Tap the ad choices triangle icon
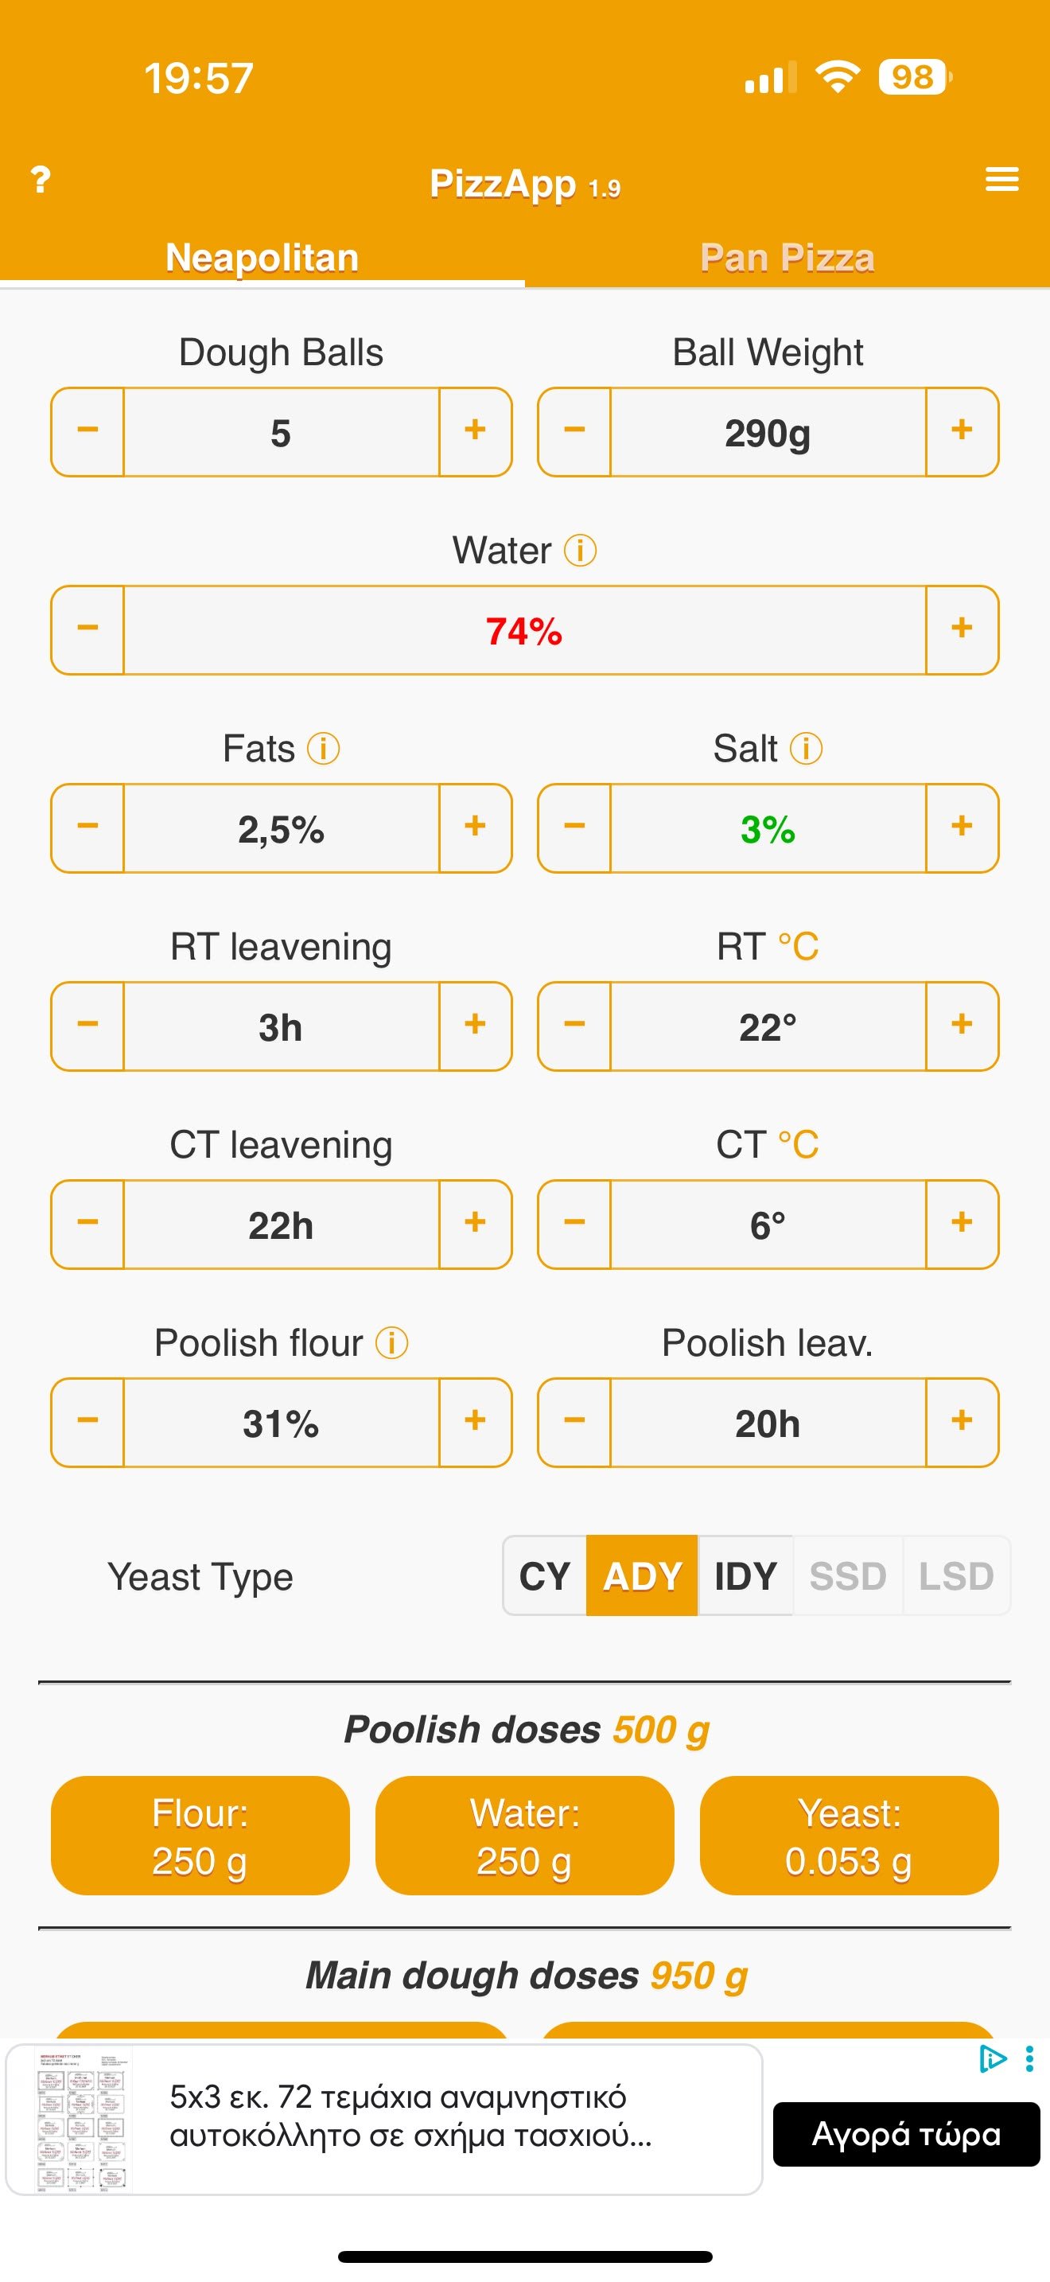The height and width of the screenshot is (2282, 1050). (x=993, y=2058)
